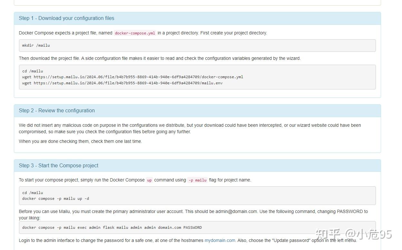Click the 'Then download the project file' paragraph

[x=159, y=59]
